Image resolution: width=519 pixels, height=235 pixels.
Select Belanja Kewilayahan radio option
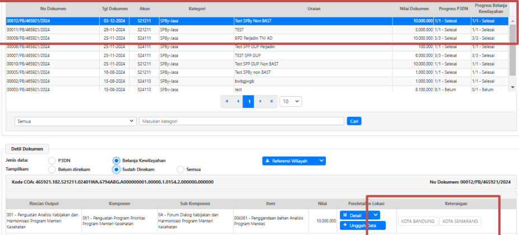(x=116, y=161)
